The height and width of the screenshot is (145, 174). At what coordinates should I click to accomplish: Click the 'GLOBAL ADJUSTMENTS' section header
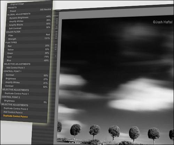tap(19, 14)
